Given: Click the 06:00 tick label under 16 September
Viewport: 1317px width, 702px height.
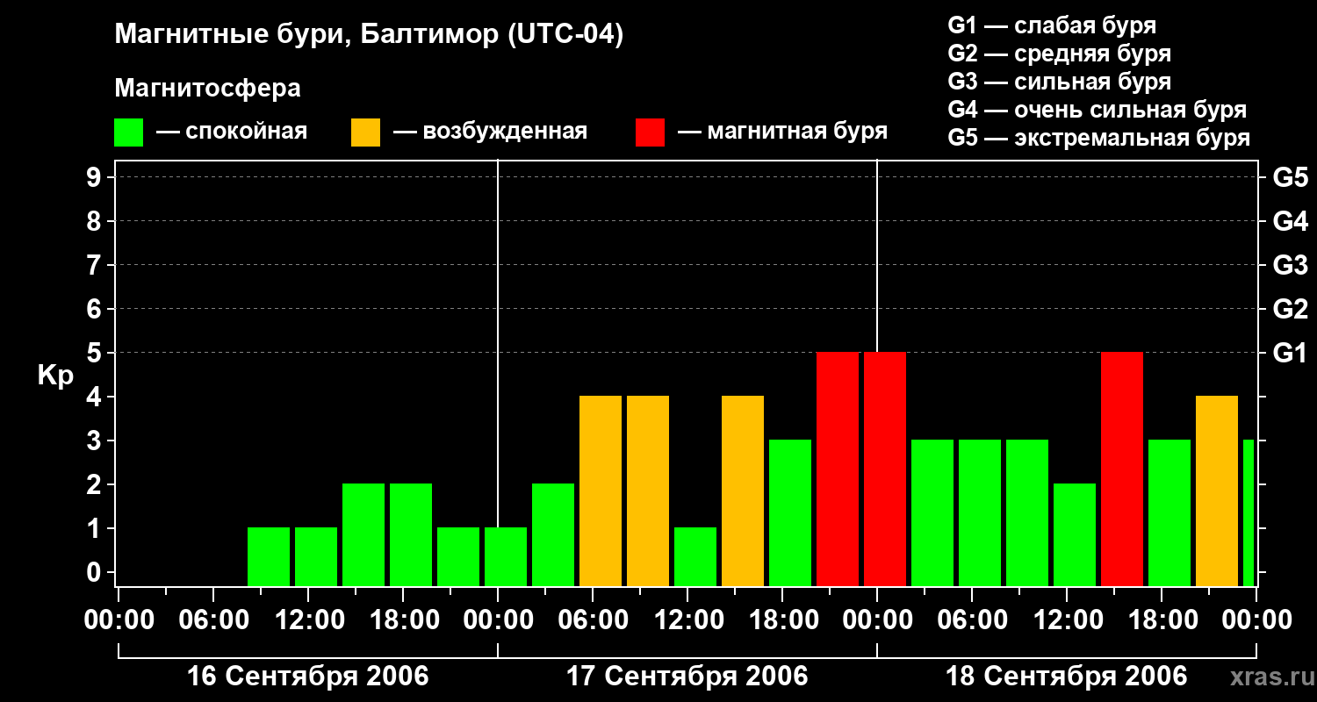Looking at the screenshot, I should [213, 620].
